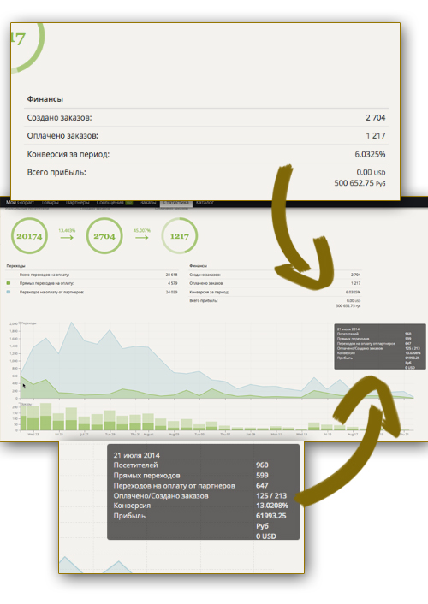Select the Статистика tab
Viewport: 428px width, 604px height.
[175, 203]
